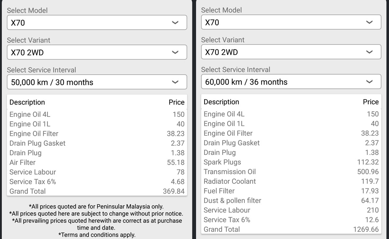This screenshot has width=389, height=239.
Task: Click Service Labour price of 78
Action: click(181, 172)
